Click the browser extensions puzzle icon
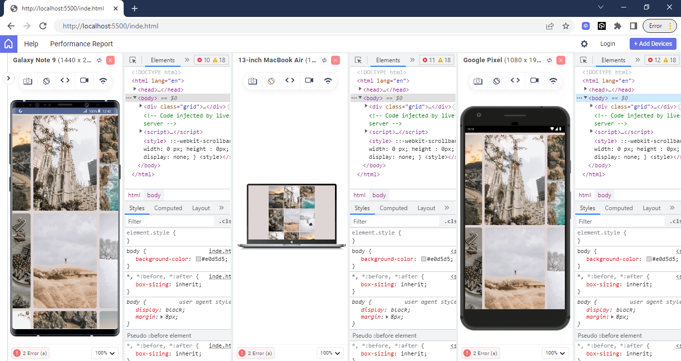 tap(618, 25)
